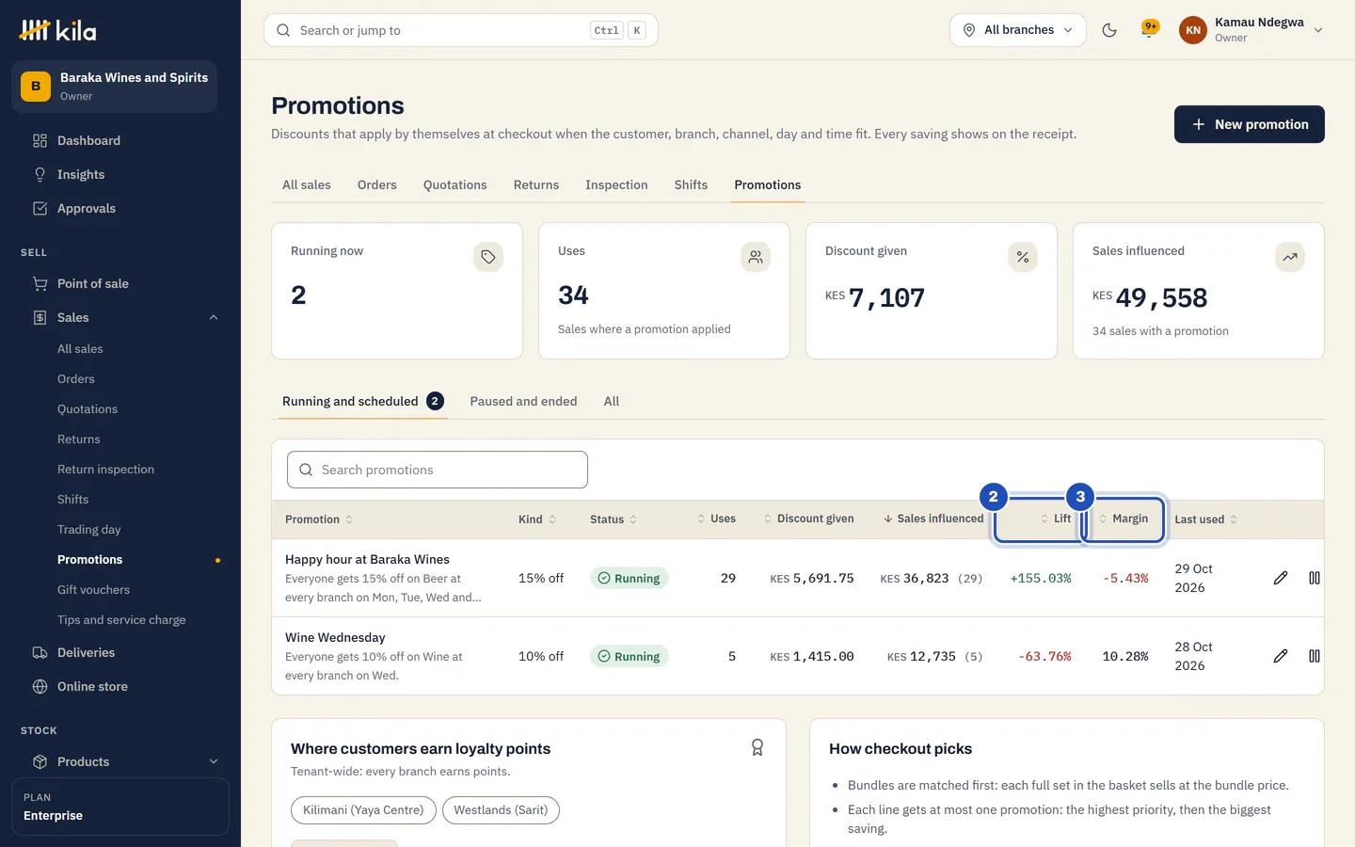Click the Search or jump to box

point(461,30)
